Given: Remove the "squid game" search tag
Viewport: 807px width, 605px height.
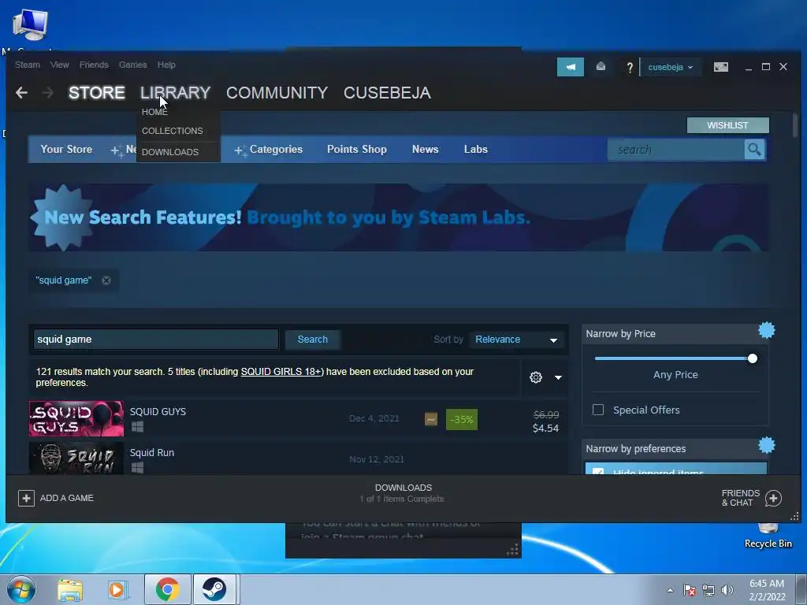Looking at the screenshot, I should (x=106, y=280).
